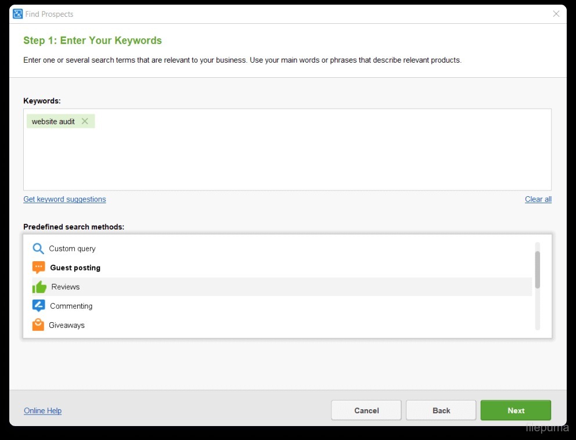Click inside the Keywords input box
This screenshot has width=576, height=440.
(287, 157)
